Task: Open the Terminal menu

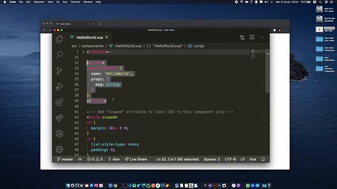Action: [75, 2]
